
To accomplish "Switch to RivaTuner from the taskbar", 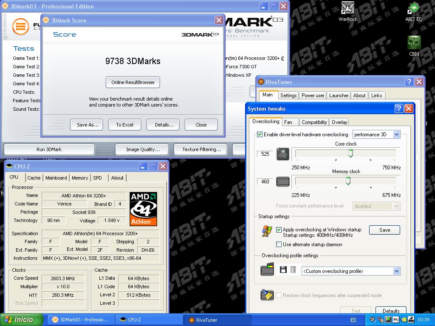I will (217, 320).
